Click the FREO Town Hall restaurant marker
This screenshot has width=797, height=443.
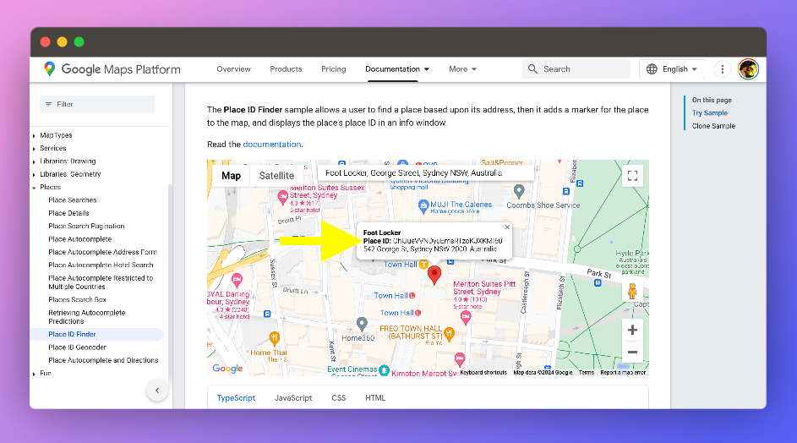pos(449,334)
